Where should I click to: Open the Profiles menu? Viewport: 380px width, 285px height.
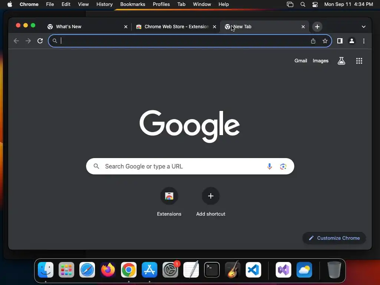(161, 4)
